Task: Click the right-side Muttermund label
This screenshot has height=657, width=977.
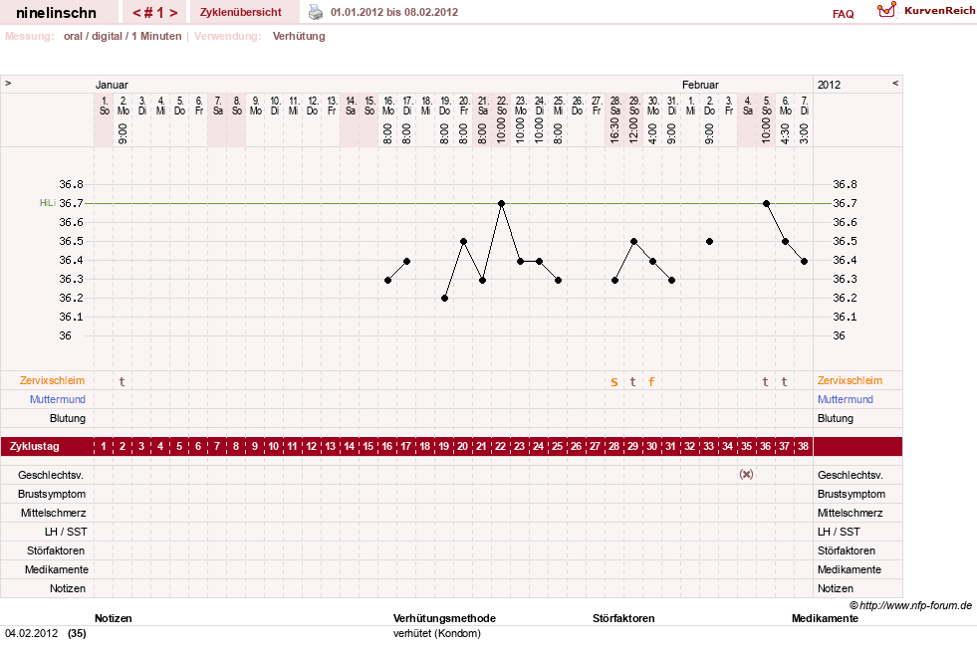Action: coord(846,399)
